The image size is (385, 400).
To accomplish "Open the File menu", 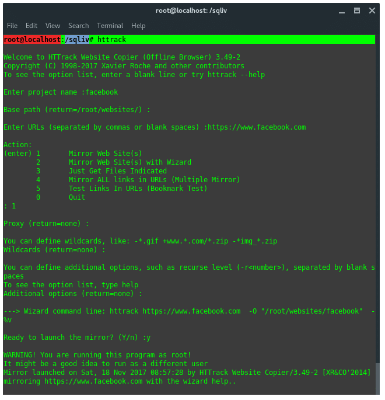I will point(12,26).
